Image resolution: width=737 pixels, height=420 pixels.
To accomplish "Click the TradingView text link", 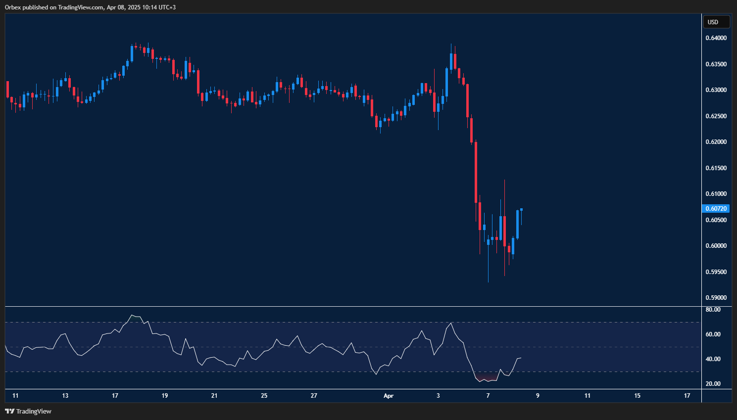I will point(33,411).
